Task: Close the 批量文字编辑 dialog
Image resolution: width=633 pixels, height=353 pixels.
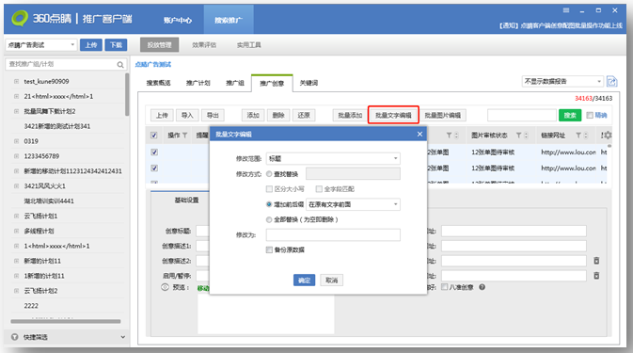Action: tap(419, 134)
